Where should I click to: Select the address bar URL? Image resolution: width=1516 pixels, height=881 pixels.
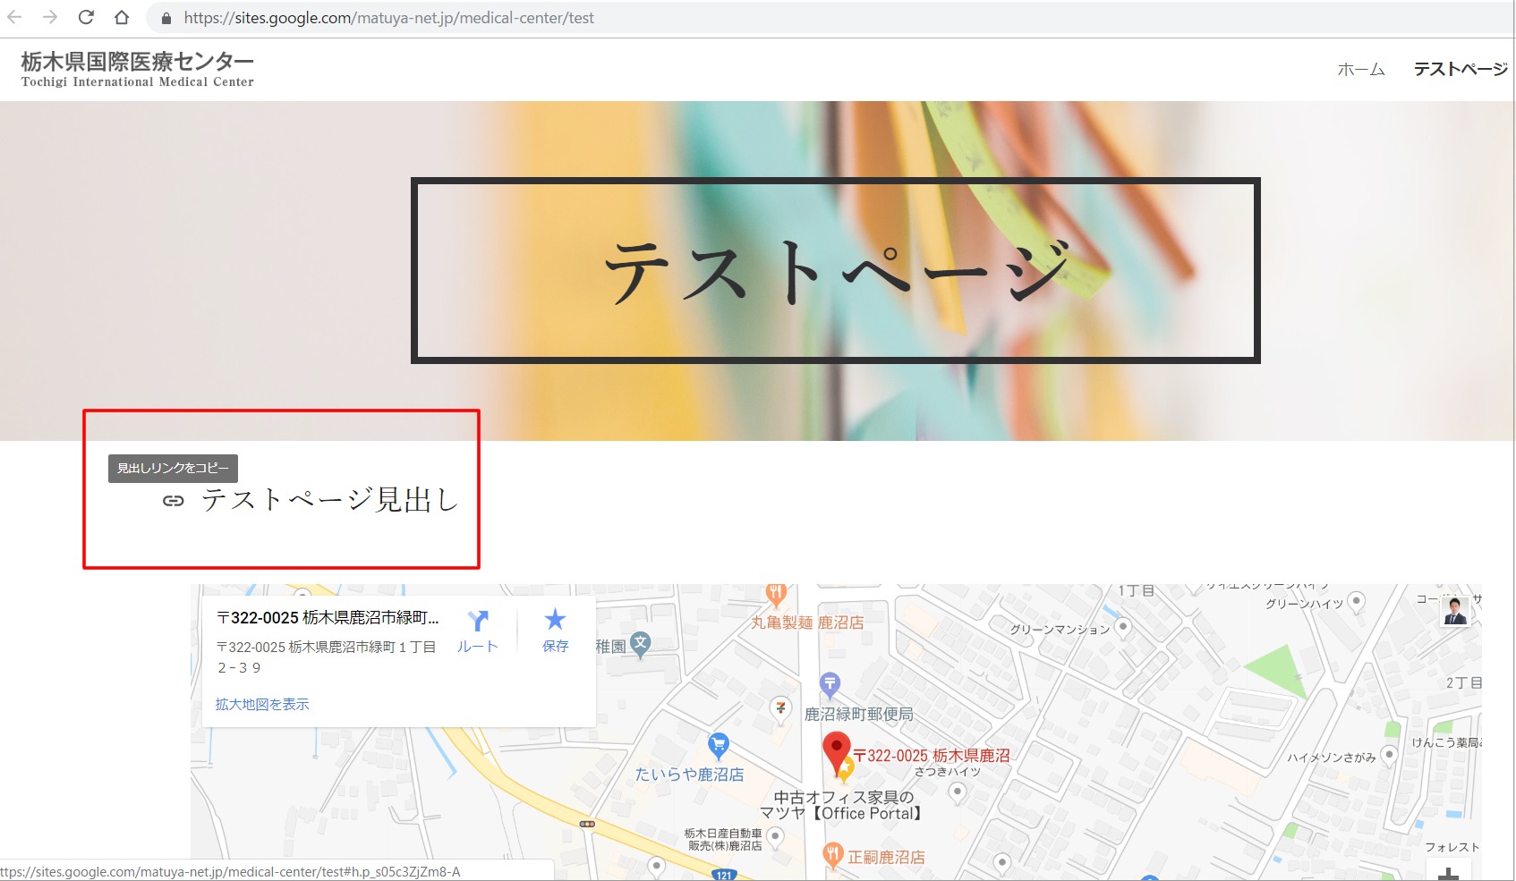coord(388,18)
